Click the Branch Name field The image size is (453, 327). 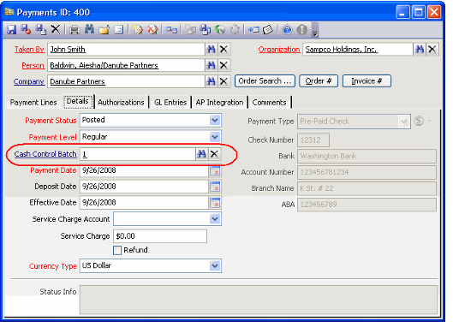point(367,188)
